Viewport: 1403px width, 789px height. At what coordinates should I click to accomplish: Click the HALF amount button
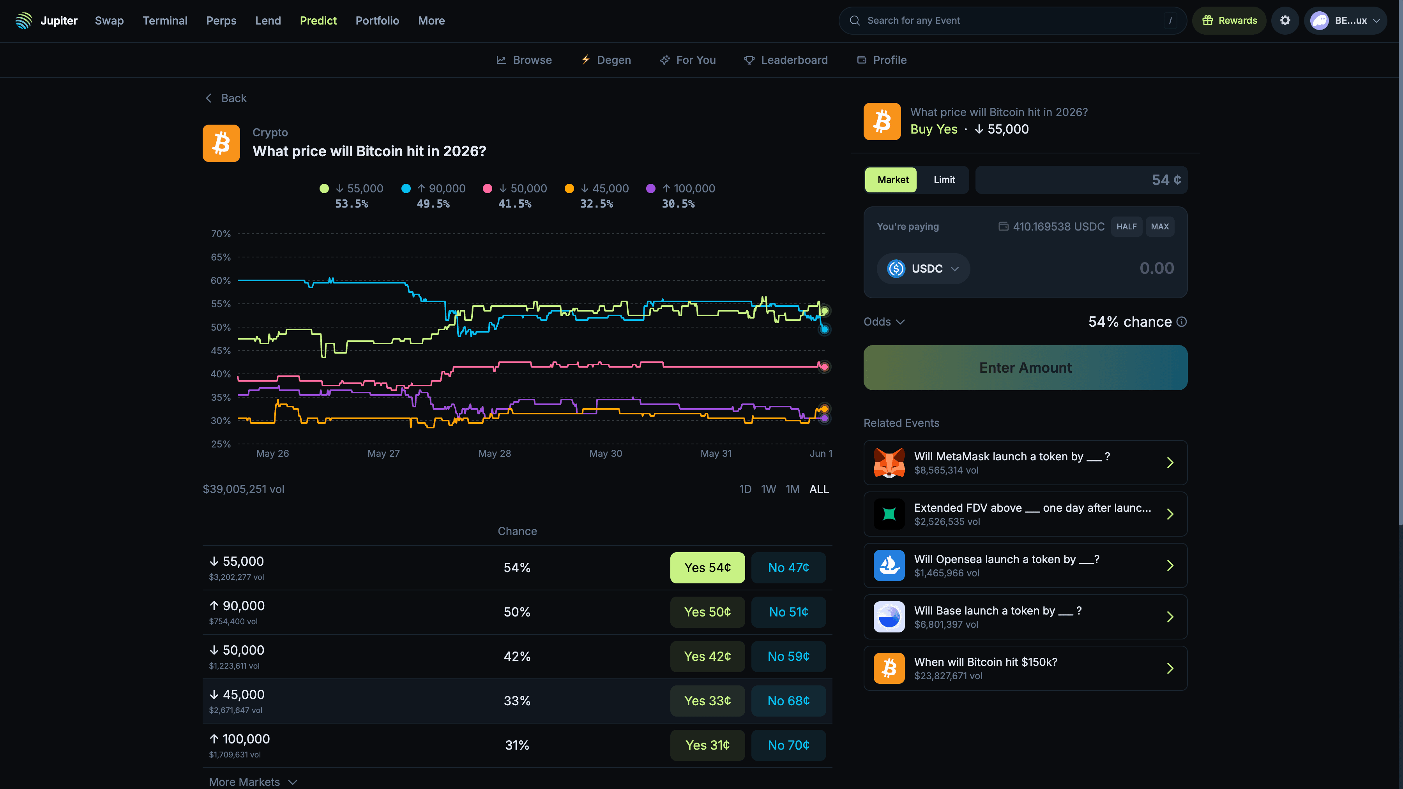1126,226
